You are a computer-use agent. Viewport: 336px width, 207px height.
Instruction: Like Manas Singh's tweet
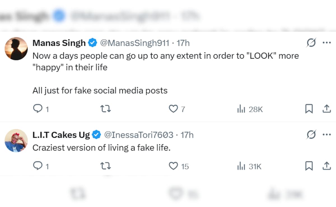(x=173, y=109)
